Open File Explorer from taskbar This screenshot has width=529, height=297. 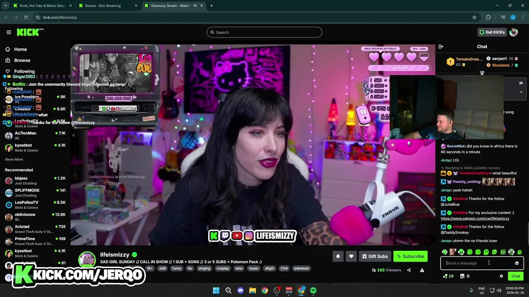(253, 290)
